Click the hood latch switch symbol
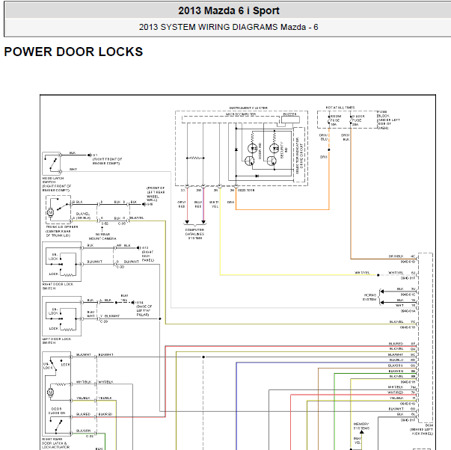 point(52,164)
